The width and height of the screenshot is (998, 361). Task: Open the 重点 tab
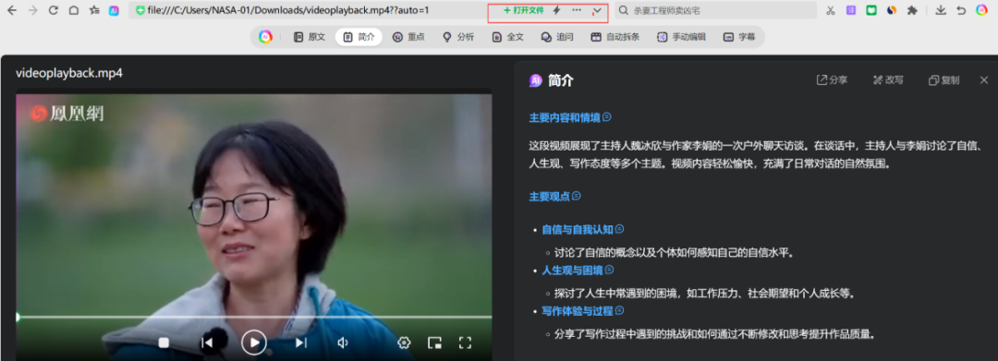point(408,37)
